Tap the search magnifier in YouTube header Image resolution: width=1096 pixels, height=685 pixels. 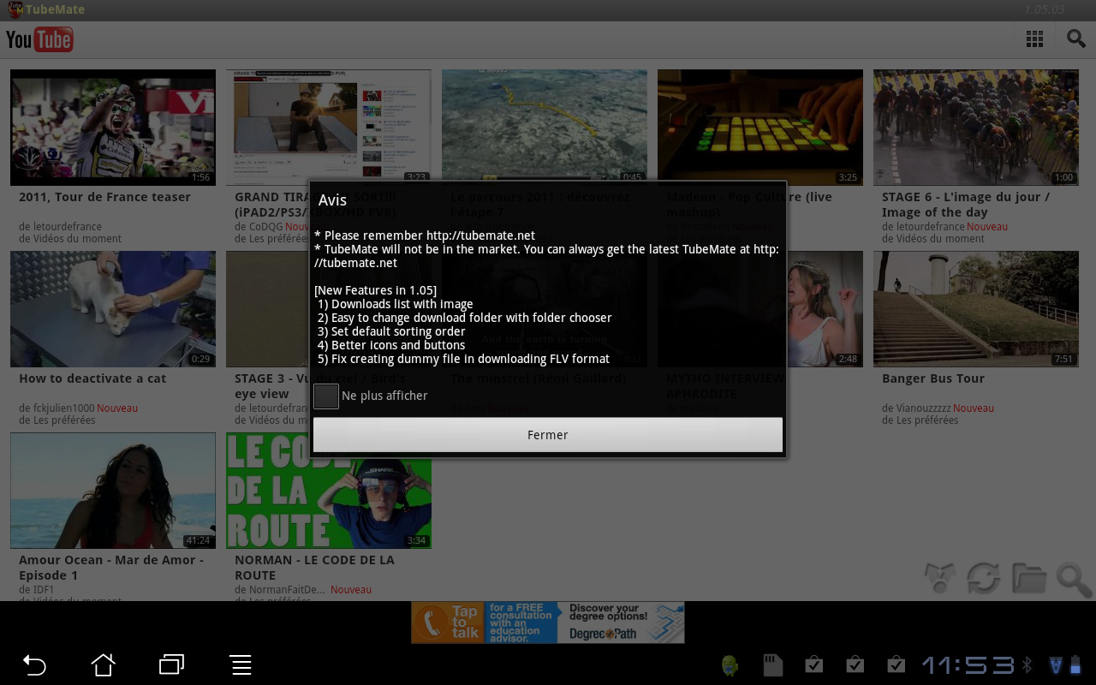tap(1075, 39)
